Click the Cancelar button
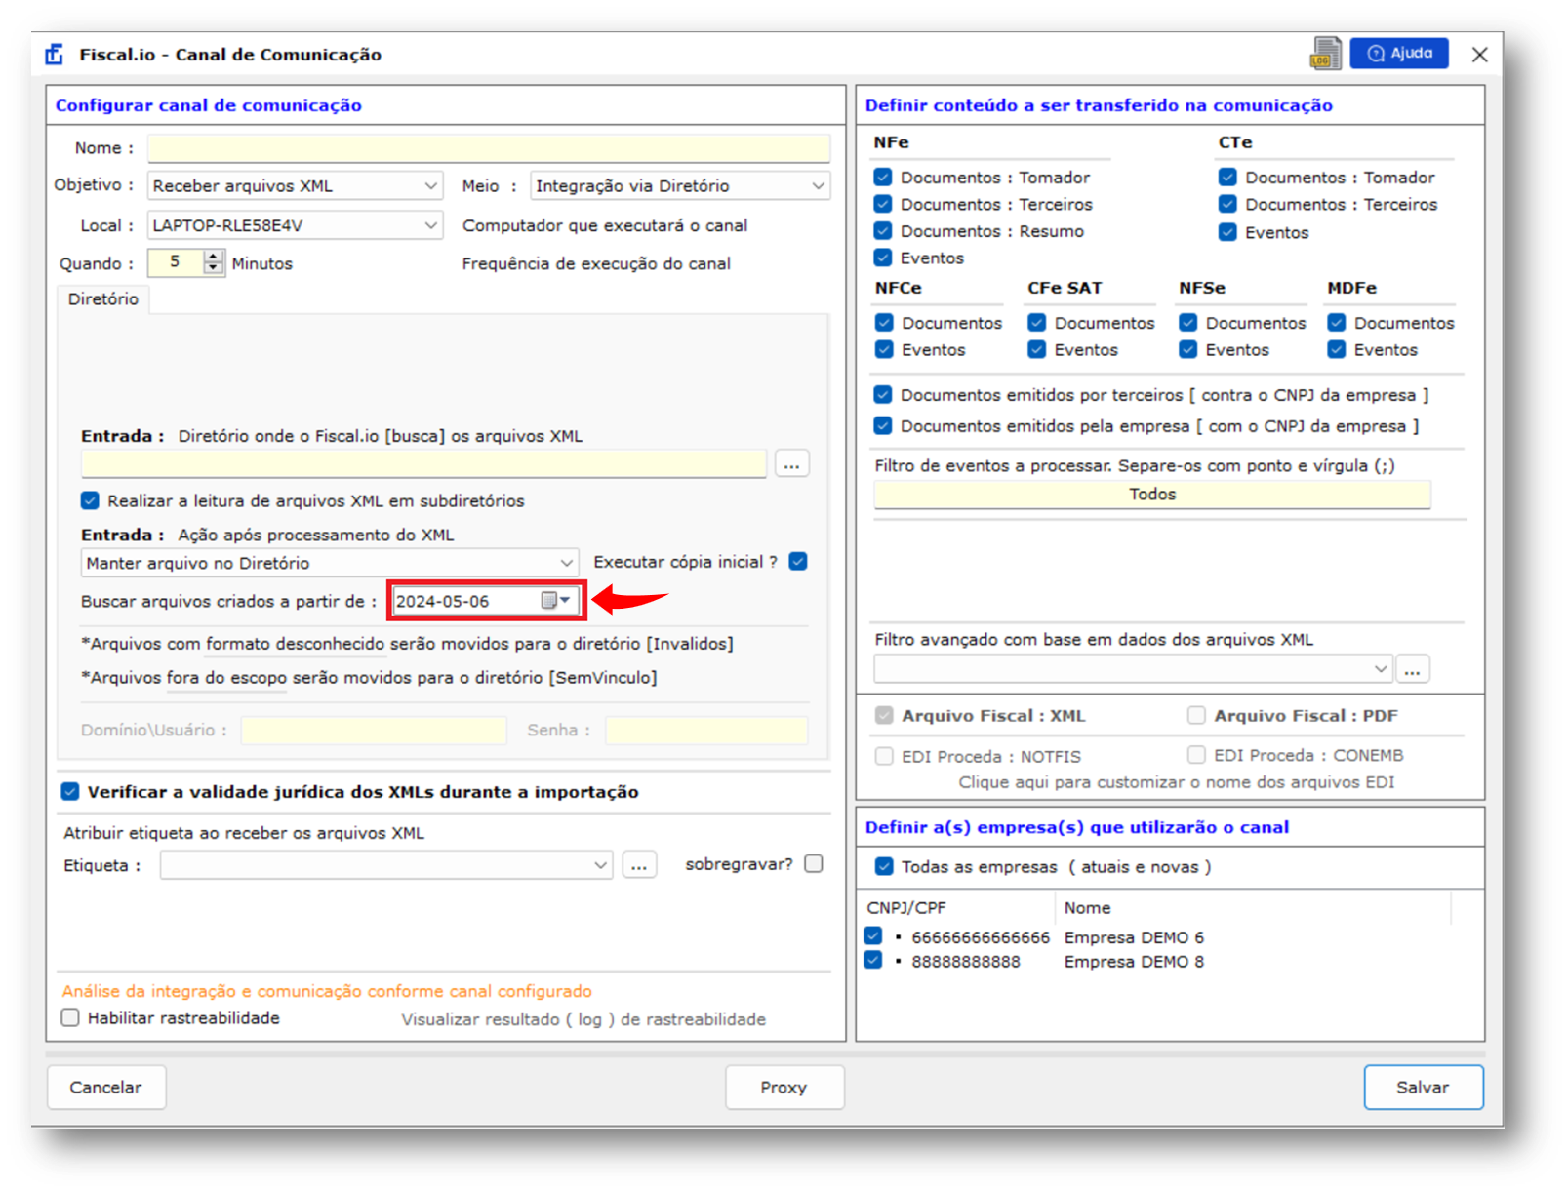This screenshot has height=1192, width=1568. (x=106, y=1088)
